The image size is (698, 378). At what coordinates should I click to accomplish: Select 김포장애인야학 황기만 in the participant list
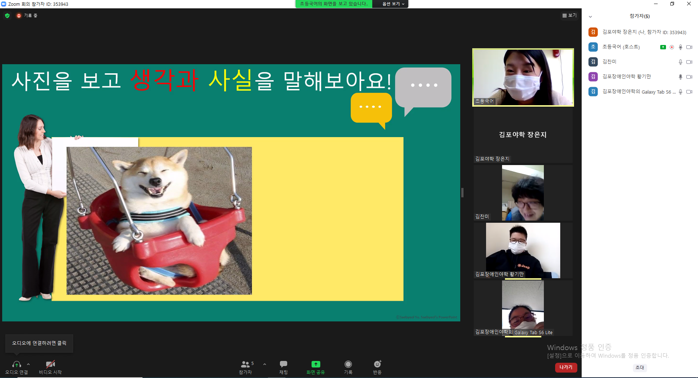coord(640,77)
